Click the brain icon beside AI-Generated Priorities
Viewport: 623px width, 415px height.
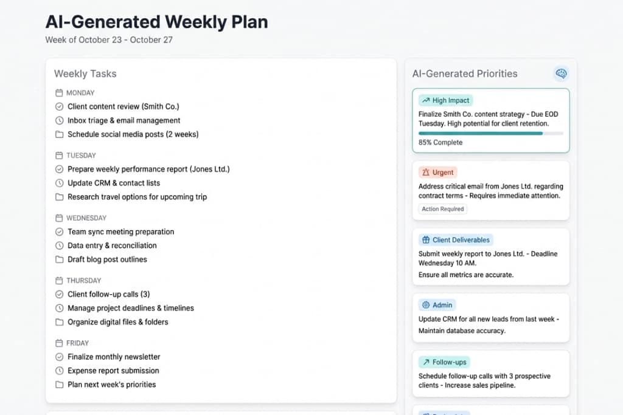coord(561,74)
